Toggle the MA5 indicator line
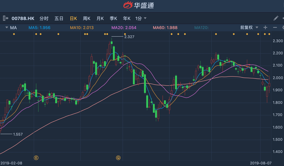The width and height of the screenshot is (284, 166). click(x=39, y=28)
